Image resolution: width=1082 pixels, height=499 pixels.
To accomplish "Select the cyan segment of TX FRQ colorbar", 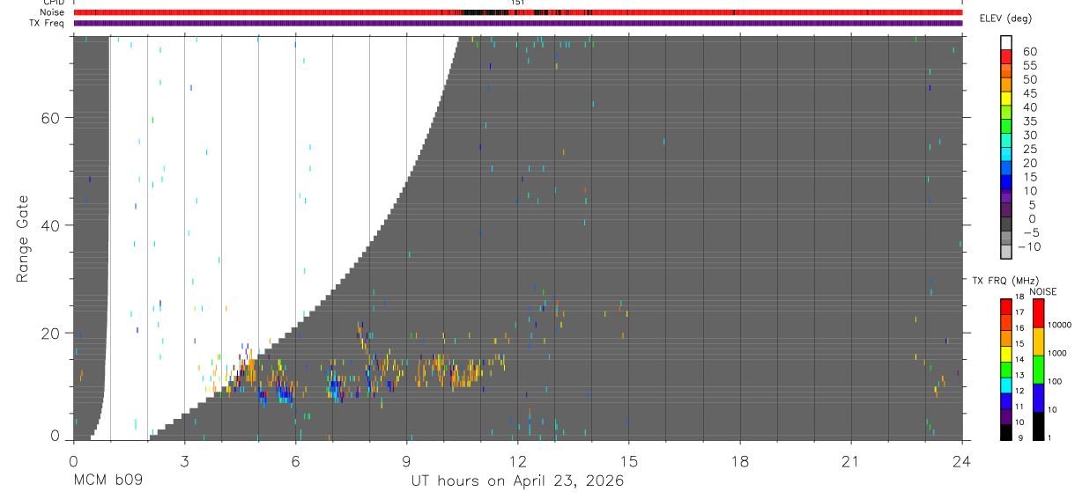I will pyautogui.click(x=1005, y=385).
